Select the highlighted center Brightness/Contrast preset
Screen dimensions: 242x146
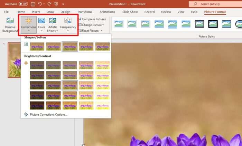click(x=70, y=85)
